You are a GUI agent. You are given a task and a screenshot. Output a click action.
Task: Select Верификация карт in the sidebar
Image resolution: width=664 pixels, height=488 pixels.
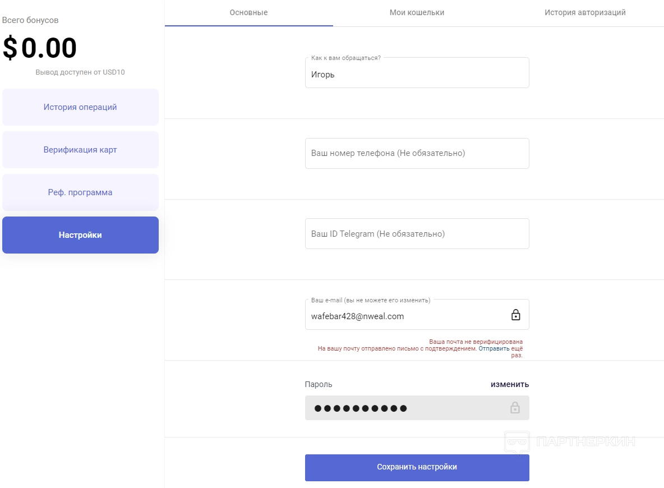point(80,150)
